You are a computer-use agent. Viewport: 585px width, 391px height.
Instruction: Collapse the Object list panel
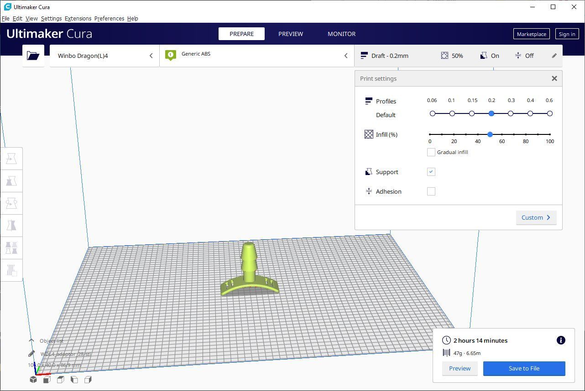tap(31, 341)
